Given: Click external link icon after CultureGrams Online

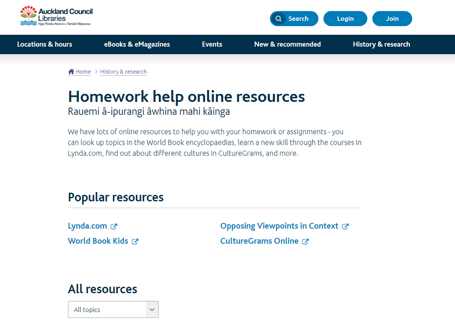Looking at the screenshot, I should coord(305,242).
